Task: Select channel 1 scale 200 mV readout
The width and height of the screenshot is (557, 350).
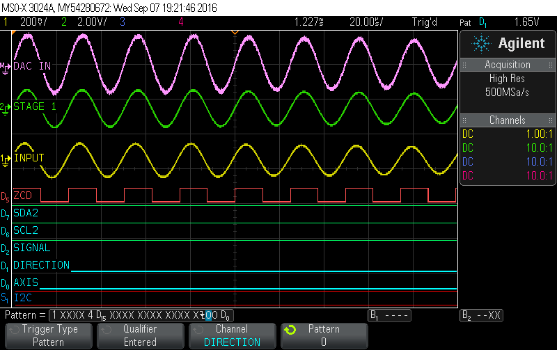Action: pyautogui.click(x=29, y=22)
